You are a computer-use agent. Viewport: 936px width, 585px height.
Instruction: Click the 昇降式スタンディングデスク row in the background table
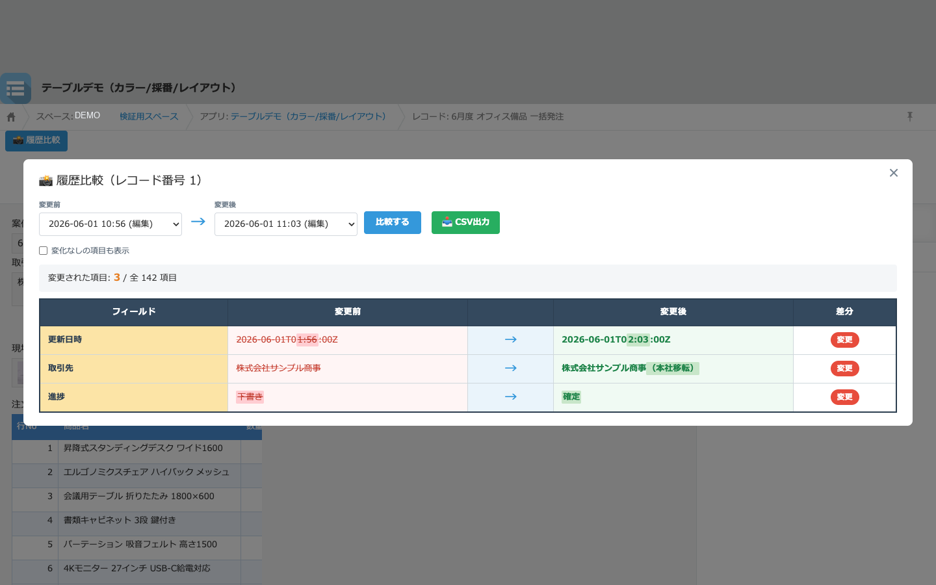(136, 452)
